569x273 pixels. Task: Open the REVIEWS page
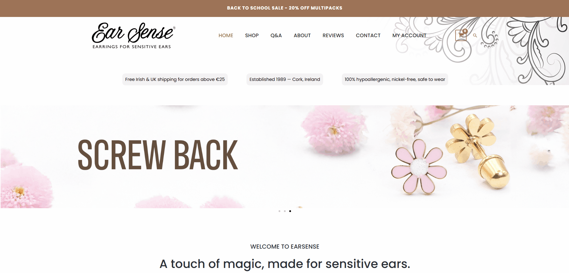click(333, 35)
